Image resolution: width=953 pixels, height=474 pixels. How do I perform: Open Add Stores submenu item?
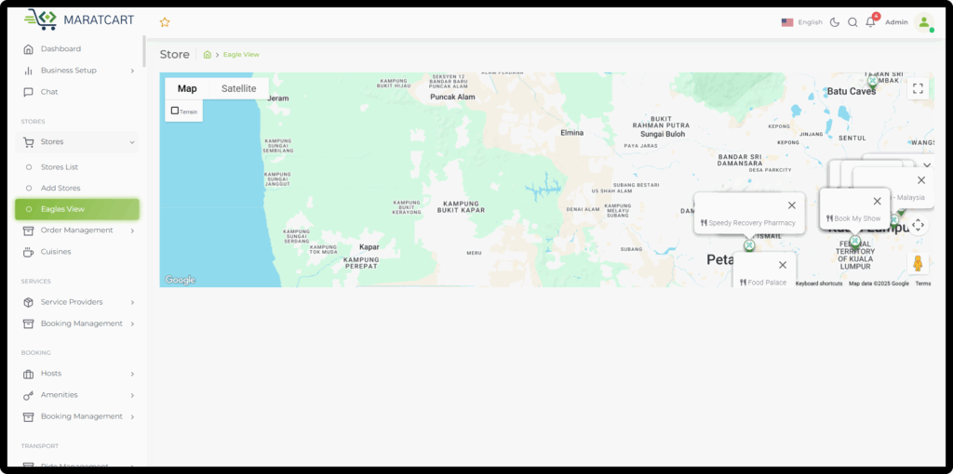click(x=60, y=188)
